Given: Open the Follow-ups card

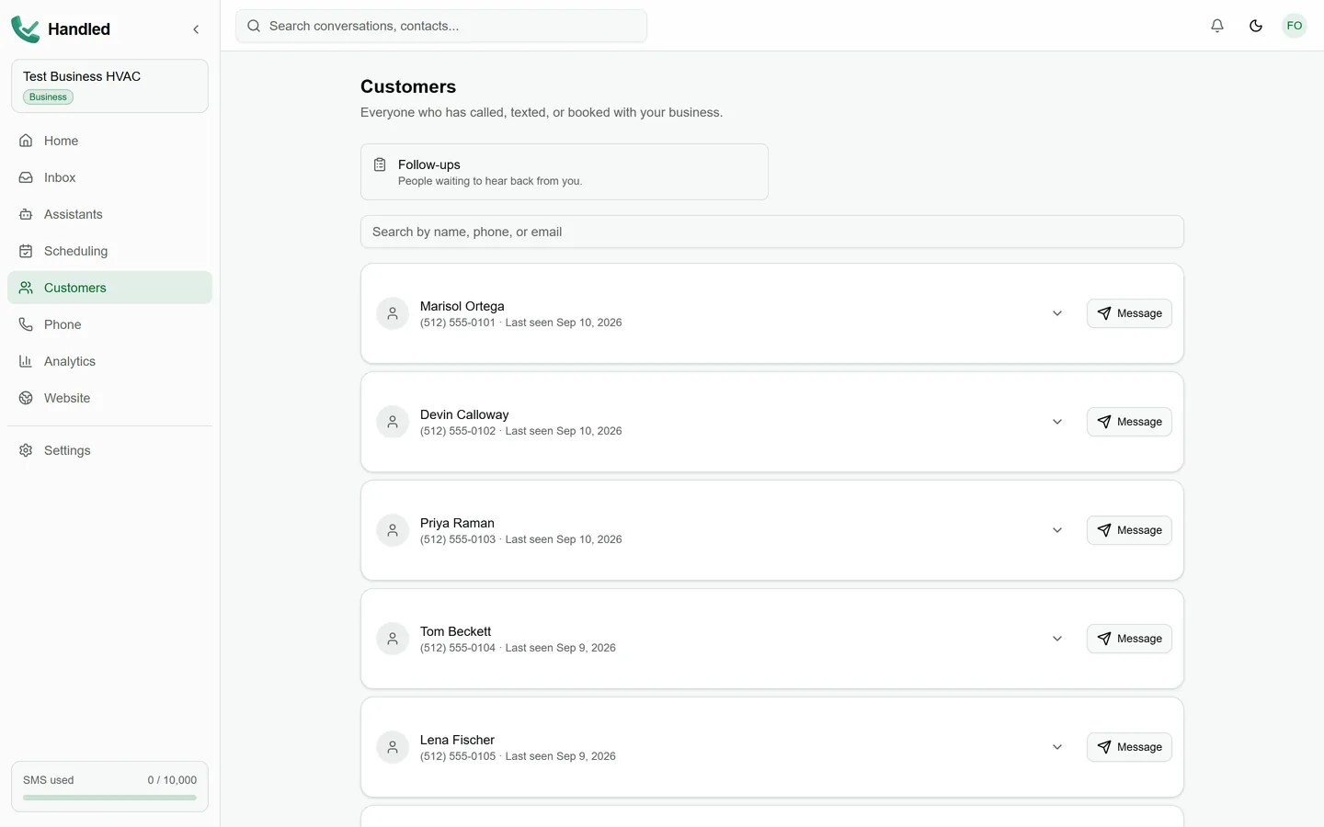Looking at the screenshot, I should (565, 172).
